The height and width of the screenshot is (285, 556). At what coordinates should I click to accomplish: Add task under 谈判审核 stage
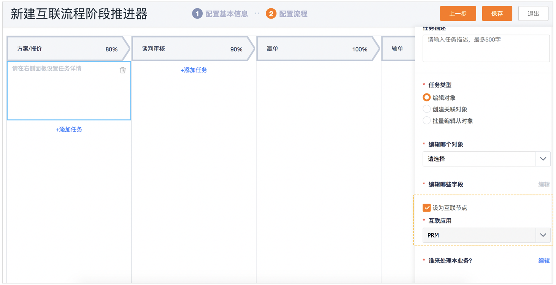(x=194, y=70)
